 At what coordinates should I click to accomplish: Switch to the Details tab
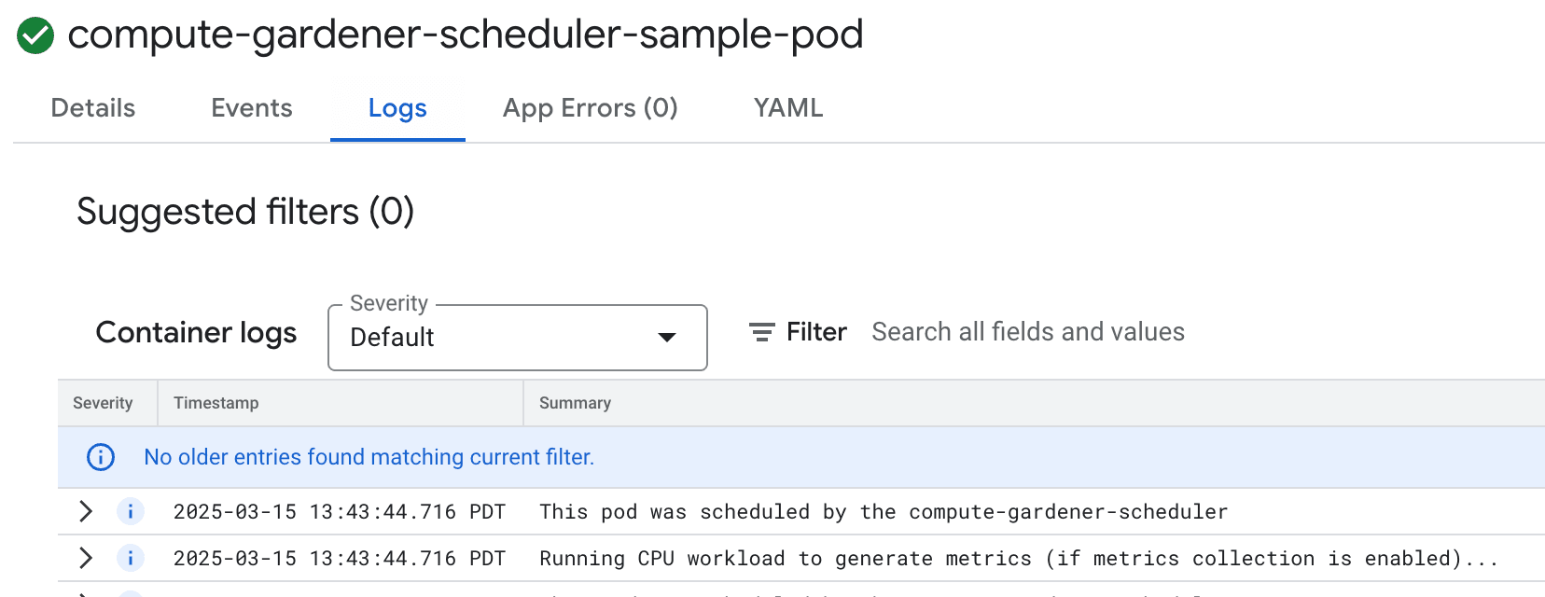tap(90, 108)
